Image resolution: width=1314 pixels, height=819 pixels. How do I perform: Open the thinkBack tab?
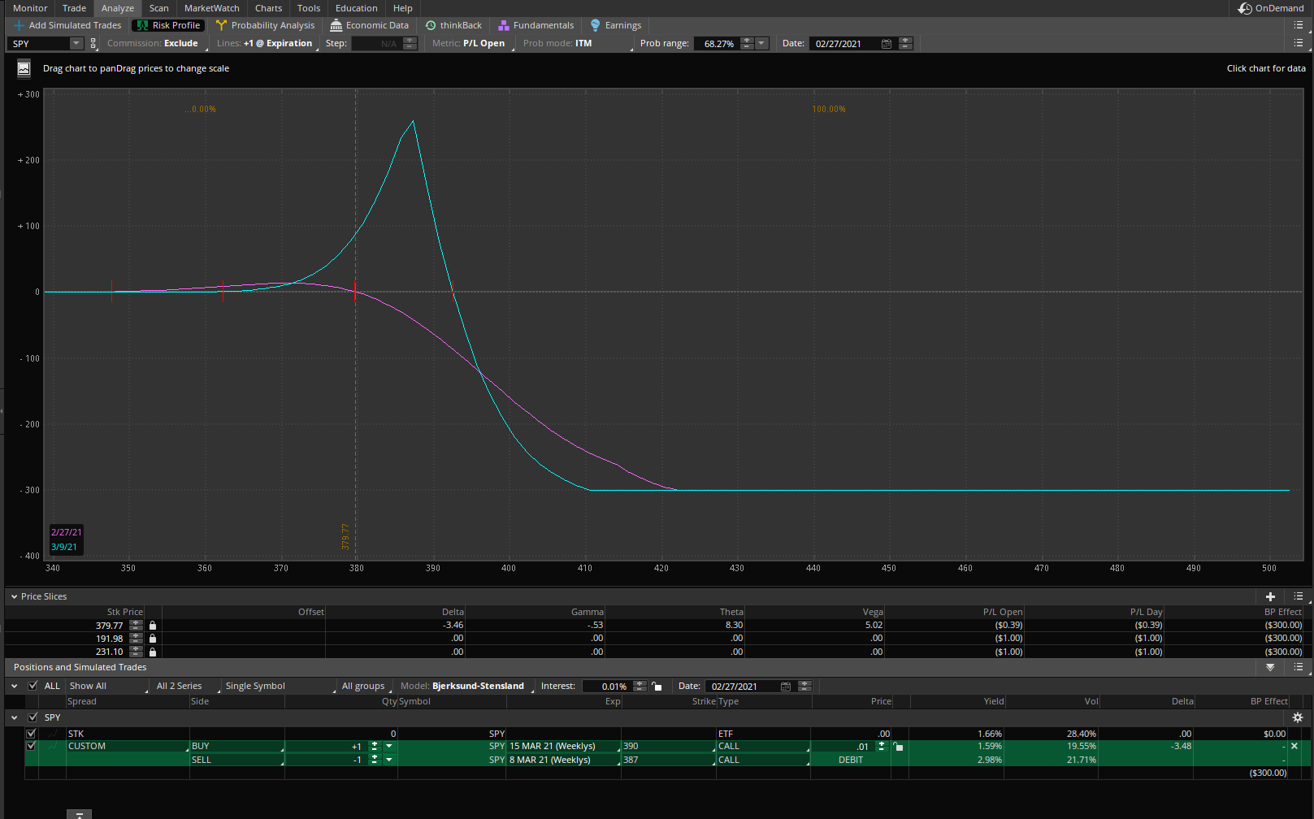tap(453, 25)
